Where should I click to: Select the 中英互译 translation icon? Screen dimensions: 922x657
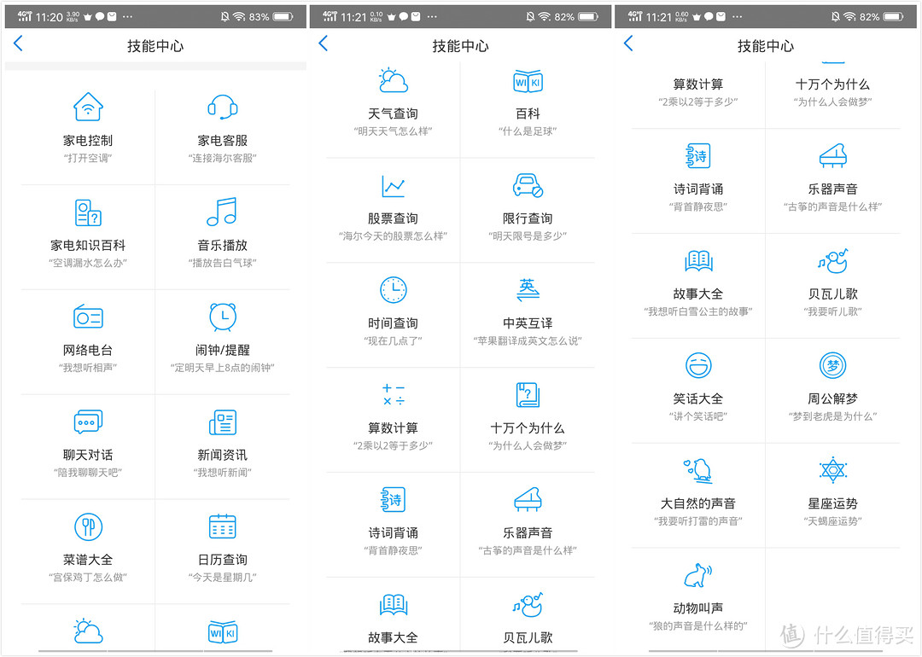[528, 290]
